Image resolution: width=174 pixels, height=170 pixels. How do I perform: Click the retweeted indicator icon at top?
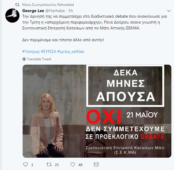click(x=17, y=5)
